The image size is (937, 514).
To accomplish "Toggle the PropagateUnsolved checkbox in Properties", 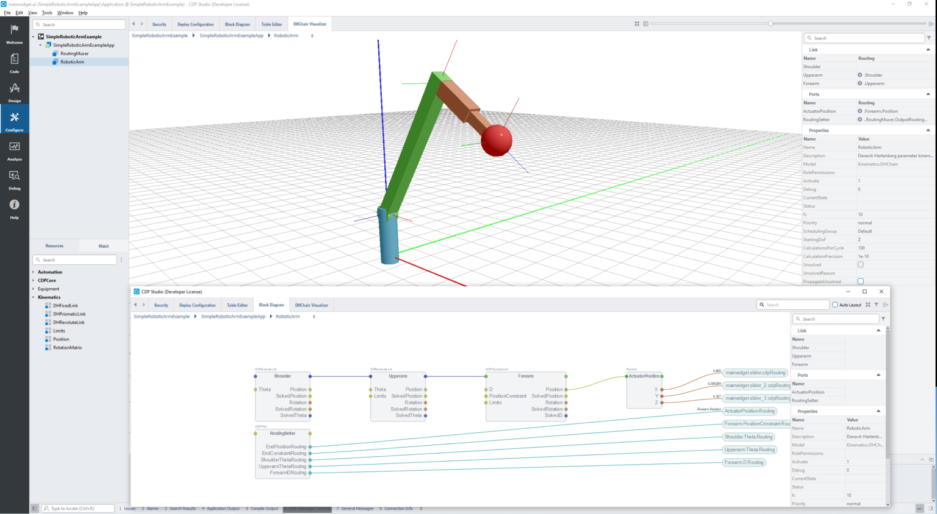I will [x=860, y=281].
